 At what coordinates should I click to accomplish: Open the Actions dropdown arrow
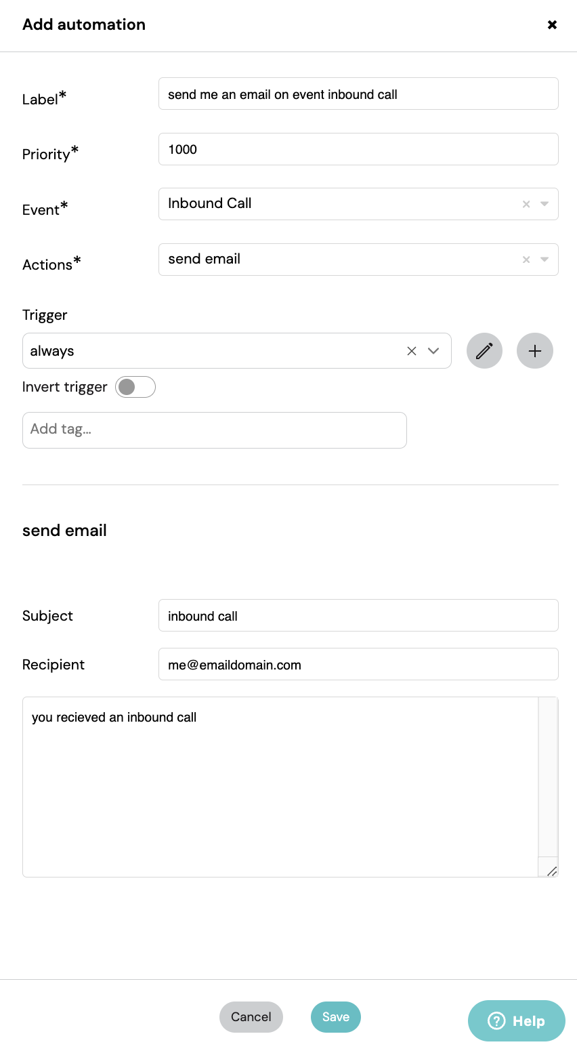(544, 260)
